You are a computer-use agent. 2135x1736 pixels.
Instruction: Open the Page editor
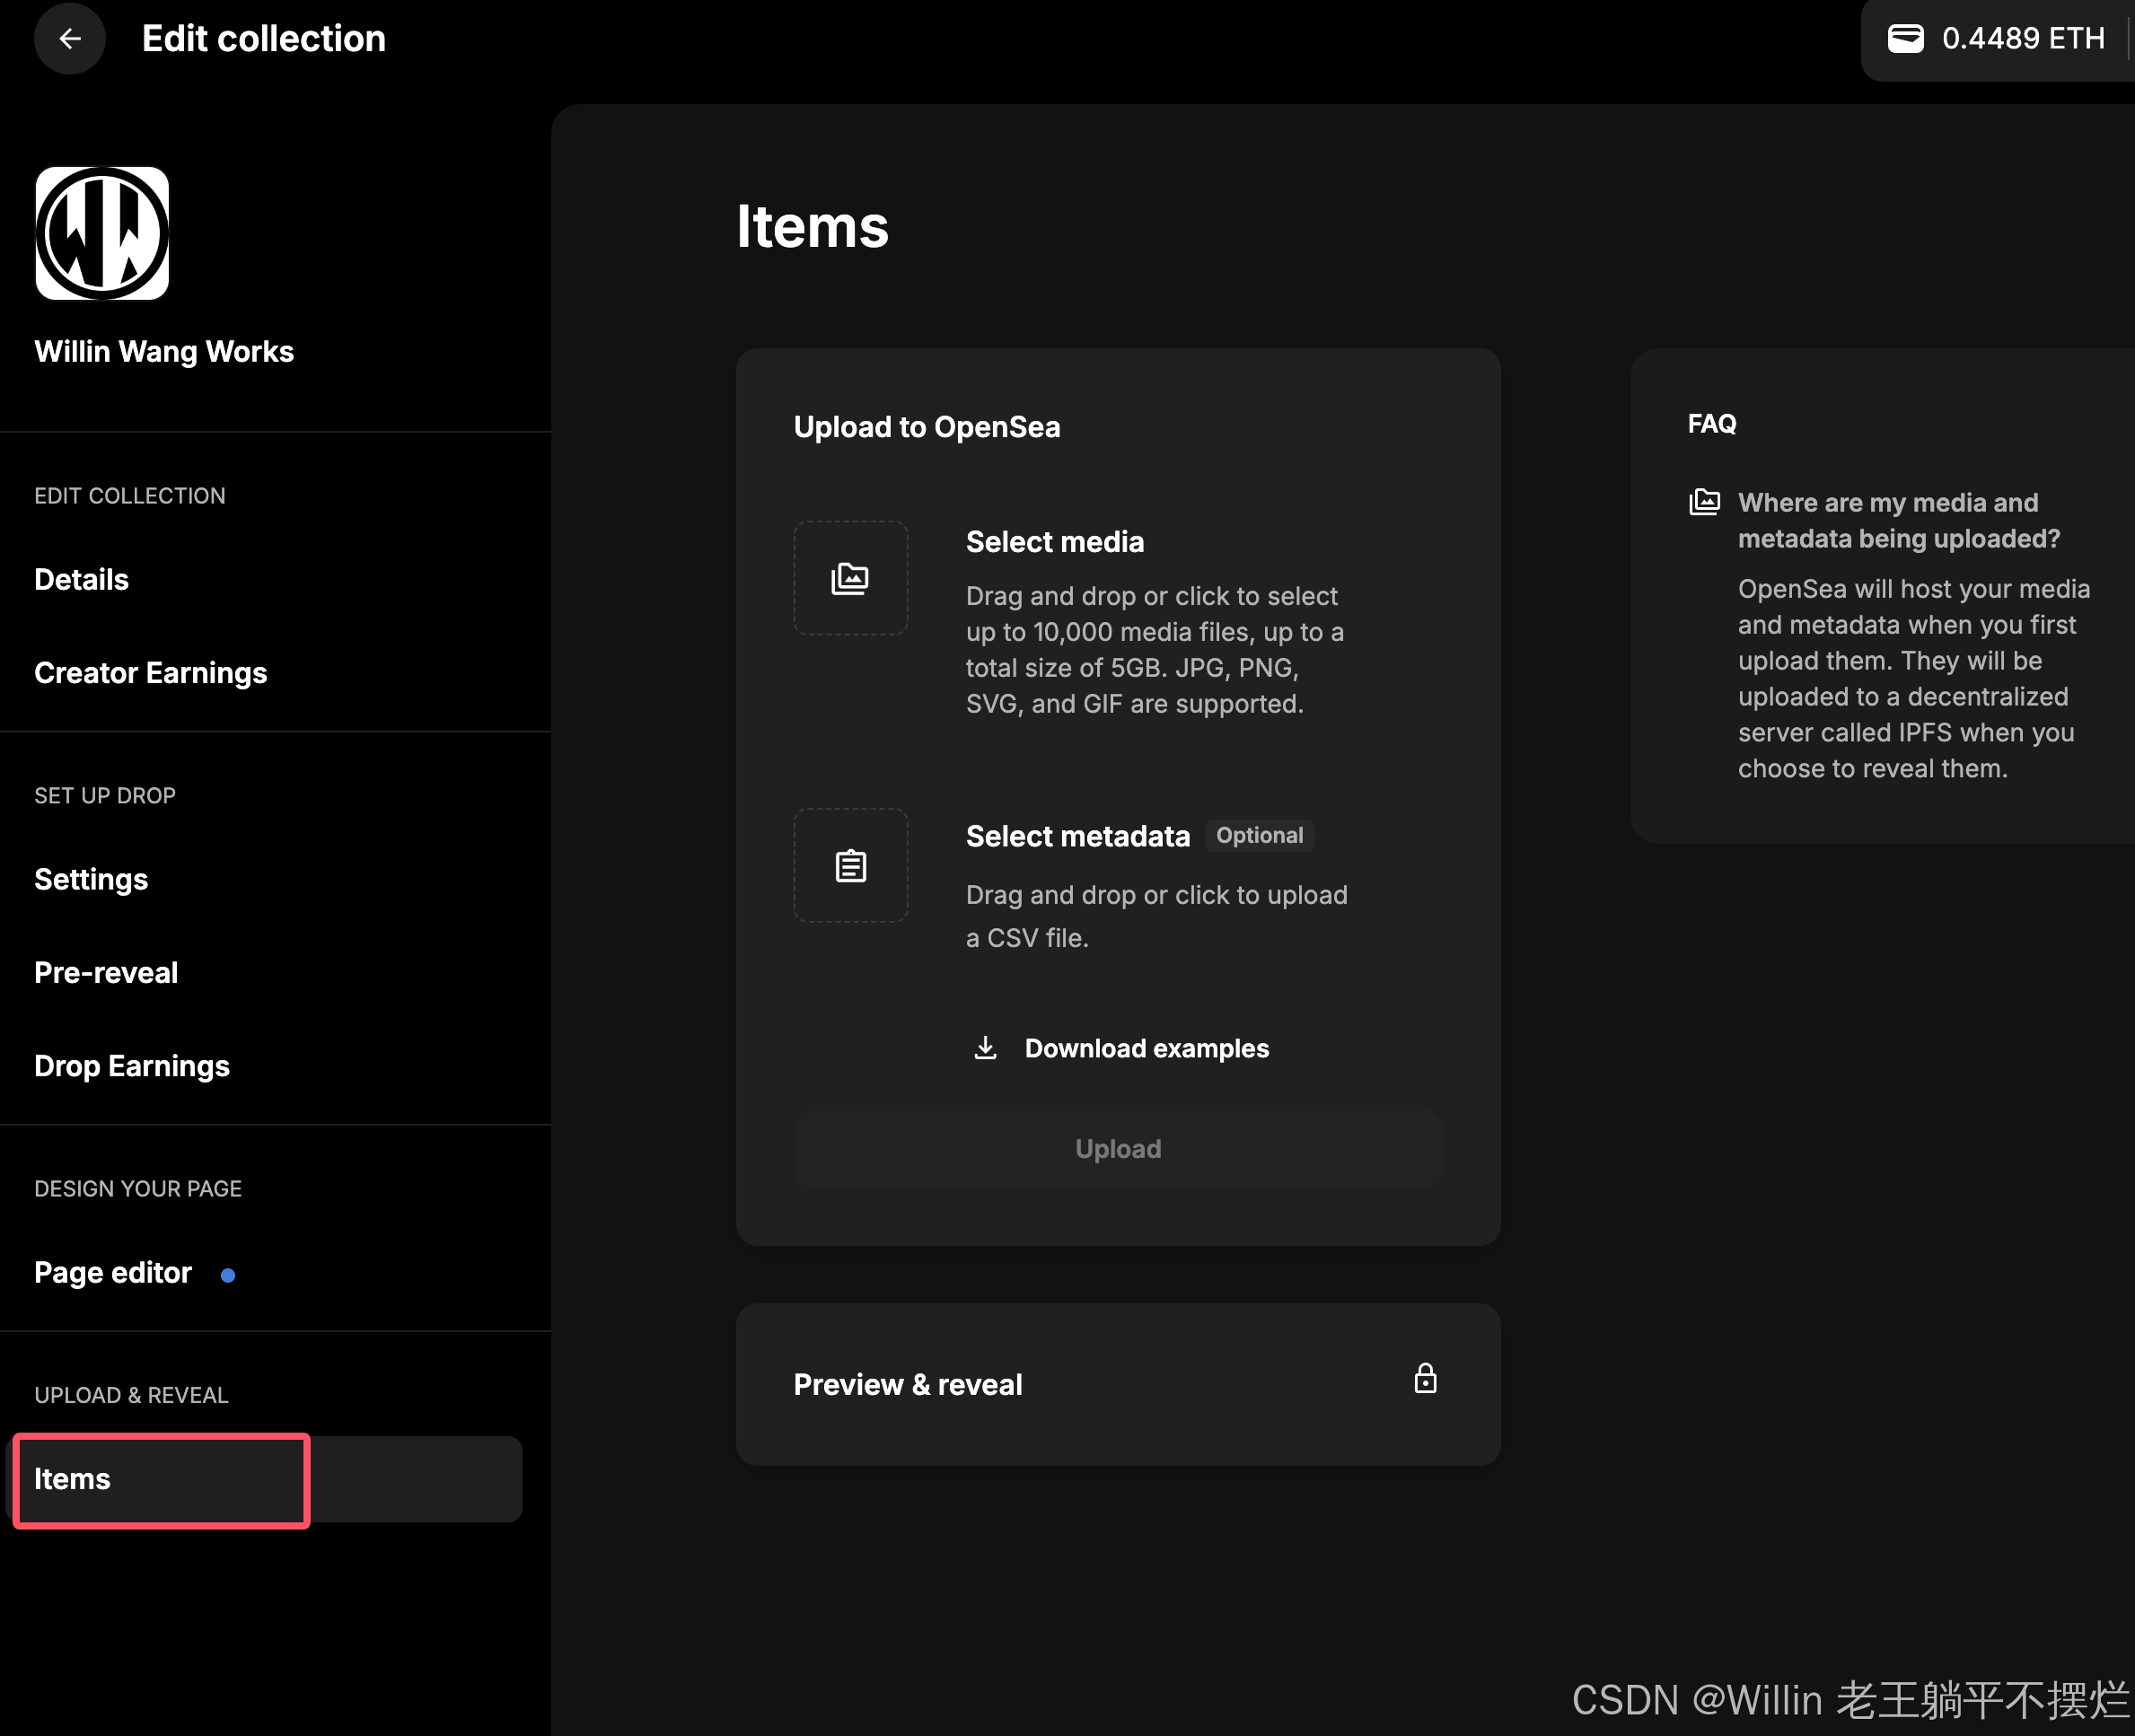pyautogui.click(x=113, y=1273)
